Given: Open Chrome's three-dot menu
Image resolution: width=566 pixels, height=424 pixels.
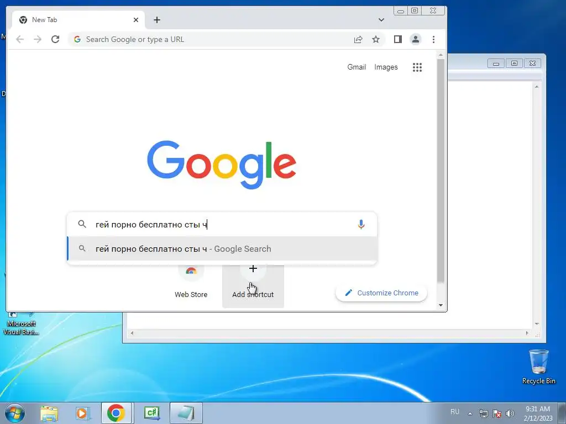Looking at the screenshot, I should [433, 39].
